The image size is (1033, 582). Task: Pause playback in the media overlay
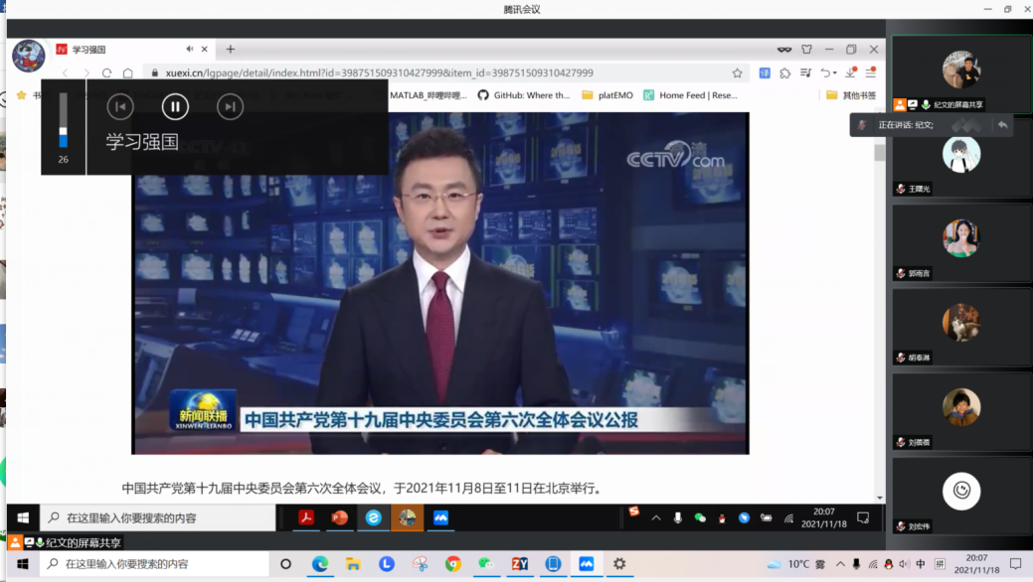coord(175,106)
